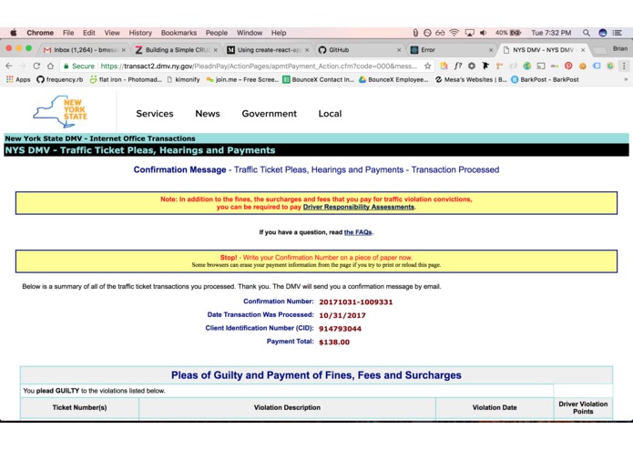Open the Apps bookmarks shortcut
633x450 pixels.
pos(18,79)
